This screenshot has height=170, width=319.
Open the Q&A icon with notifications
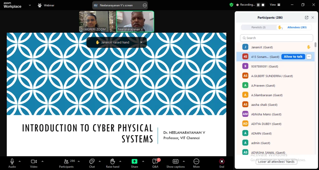click(x=155, y=161)
